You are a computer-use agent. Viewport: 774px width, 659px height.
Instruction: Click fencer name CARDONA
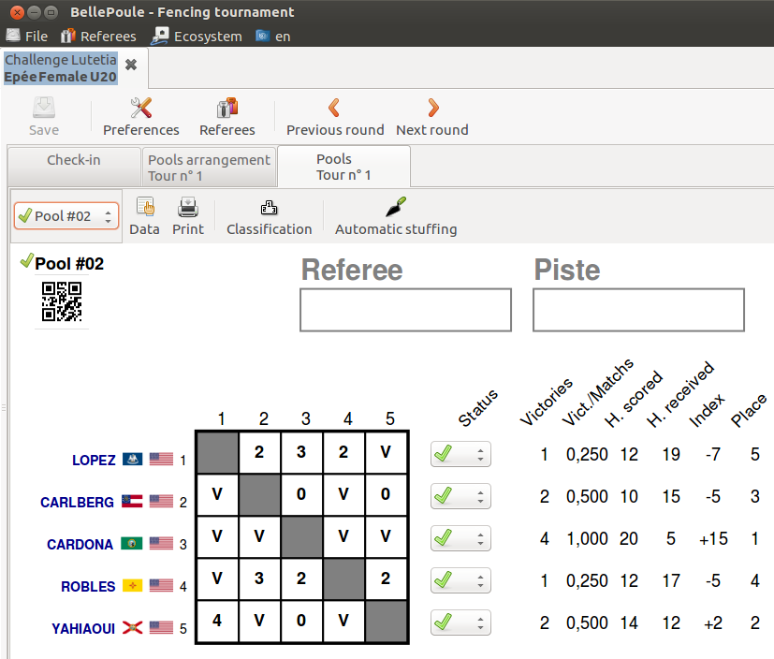coord(80,544)
